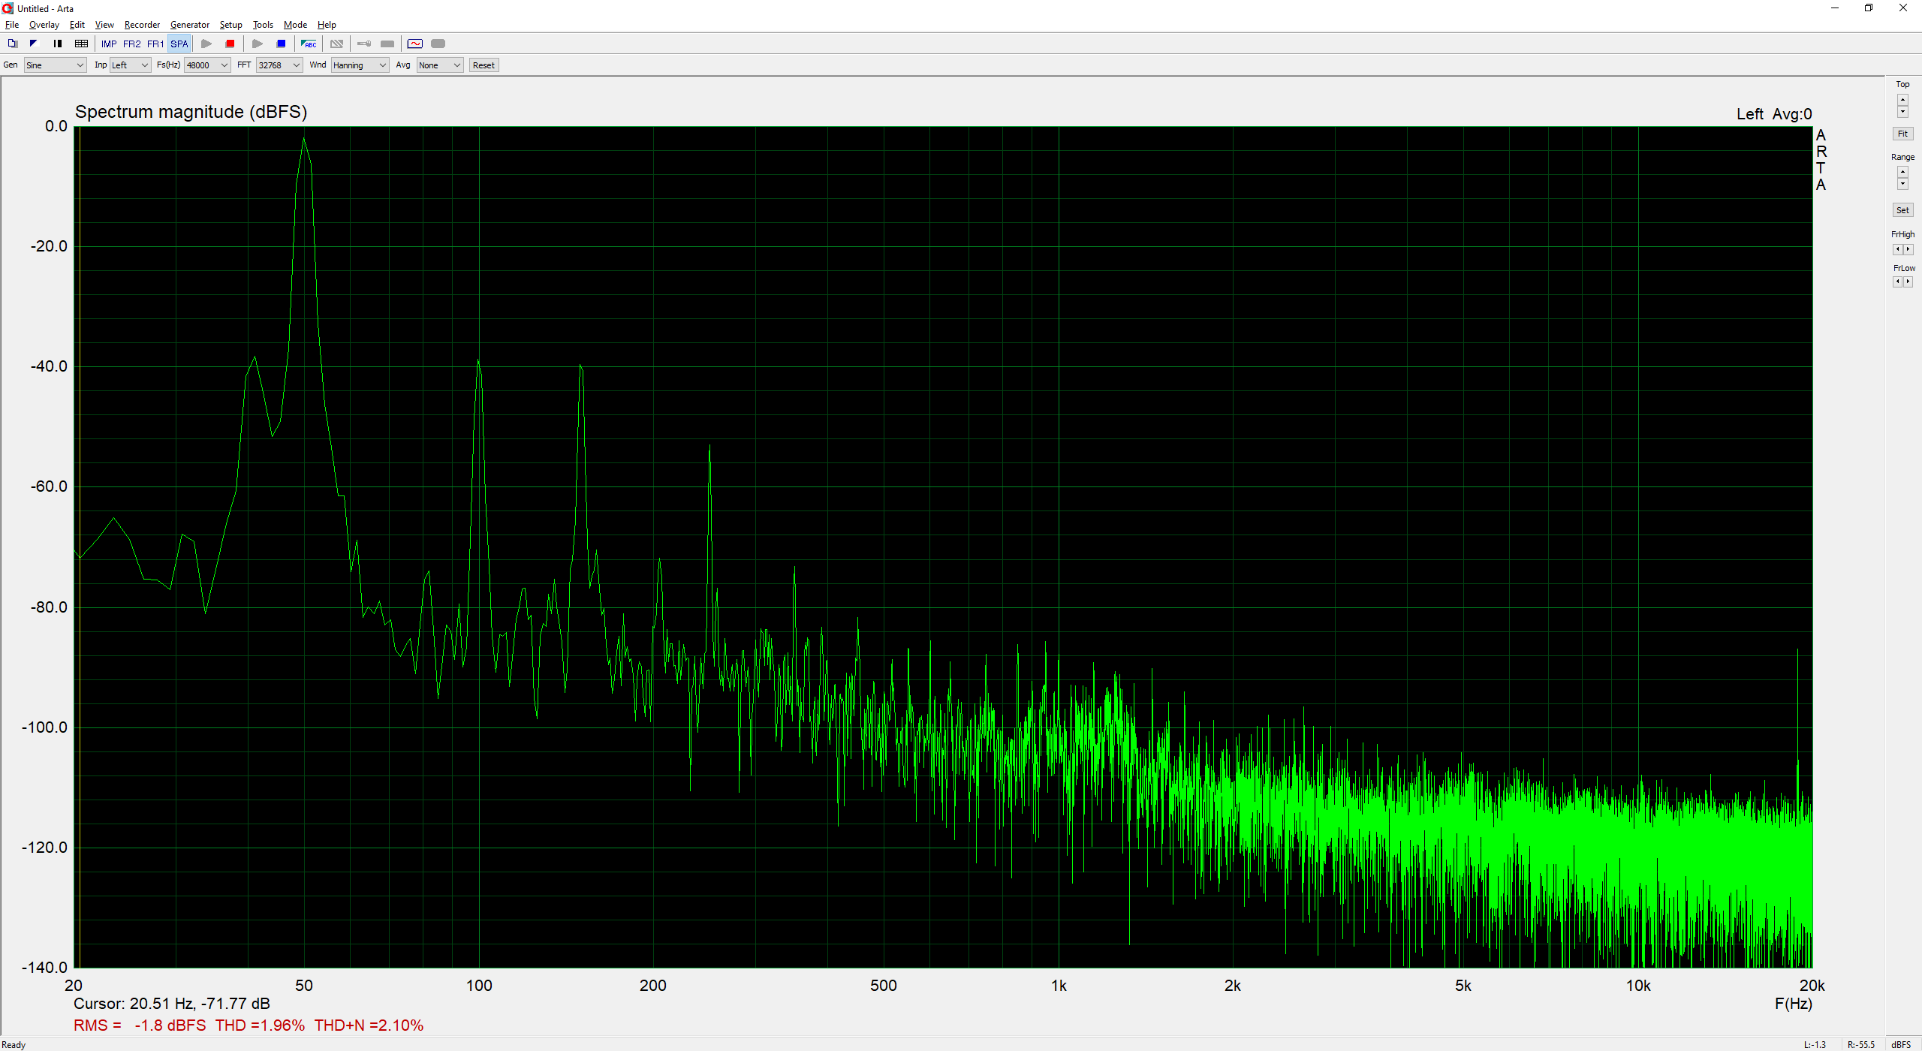Screen dimensions: 1922x1051
Task: Click the red sine wave generator icon
Action: (415, 44)
